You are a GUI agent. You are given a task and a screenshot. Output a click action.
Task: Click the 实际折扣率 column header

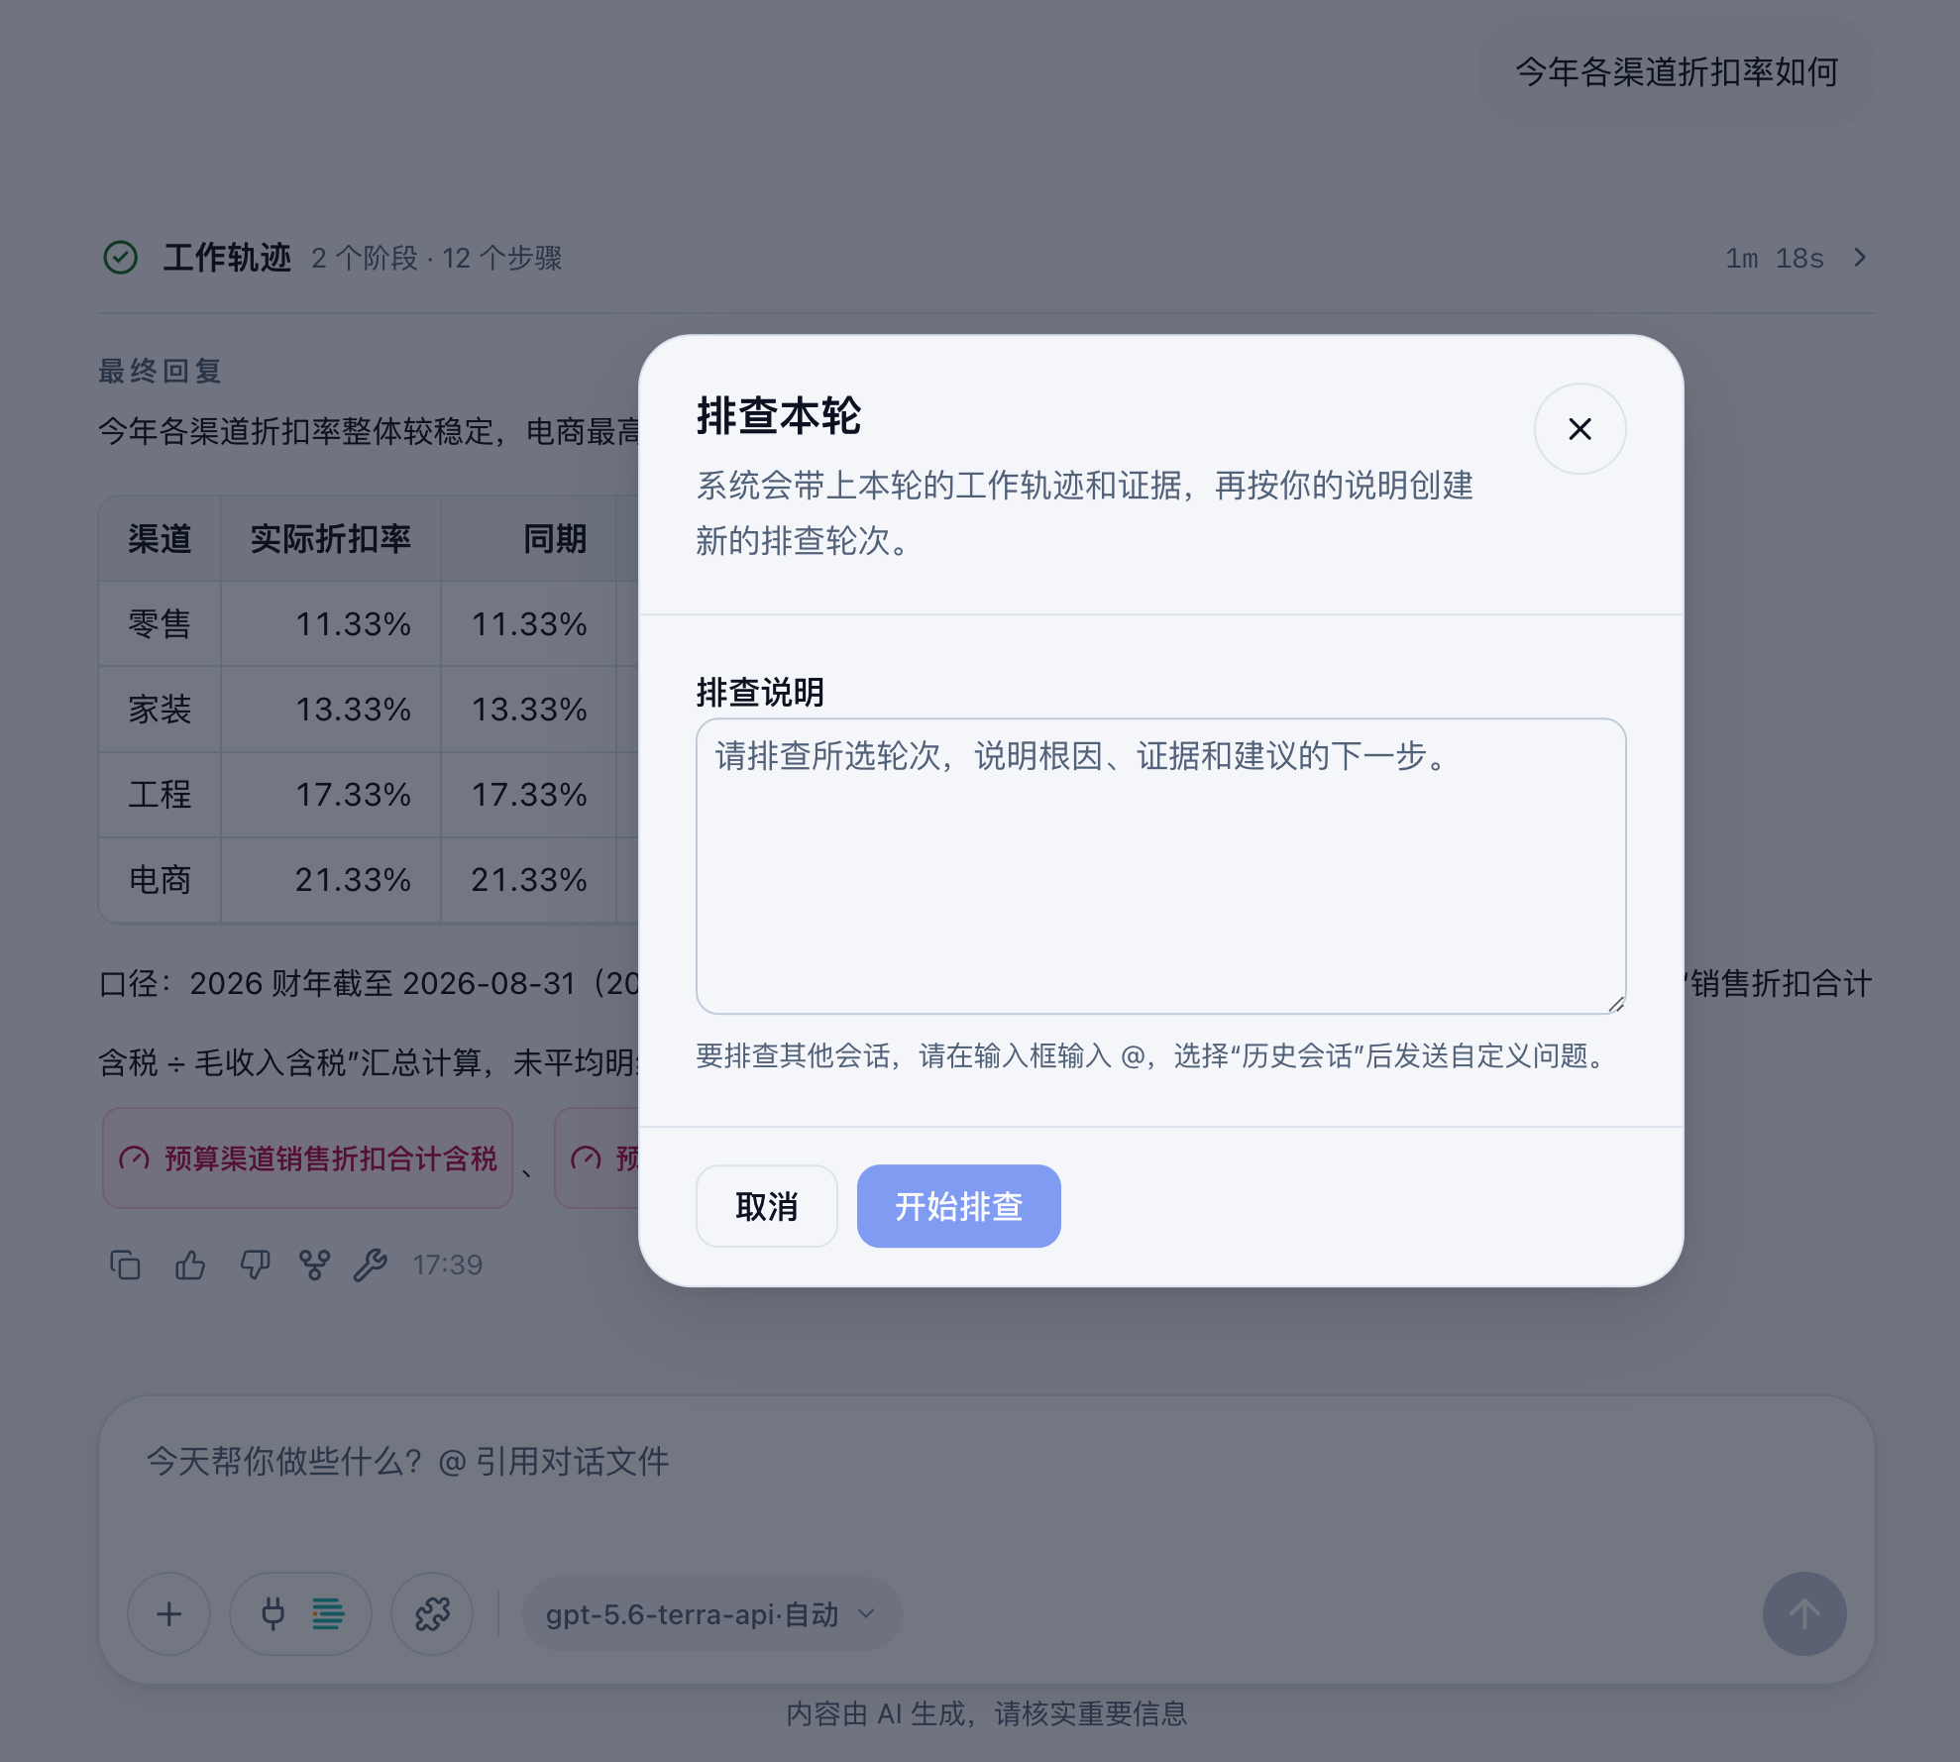(330, 539)
